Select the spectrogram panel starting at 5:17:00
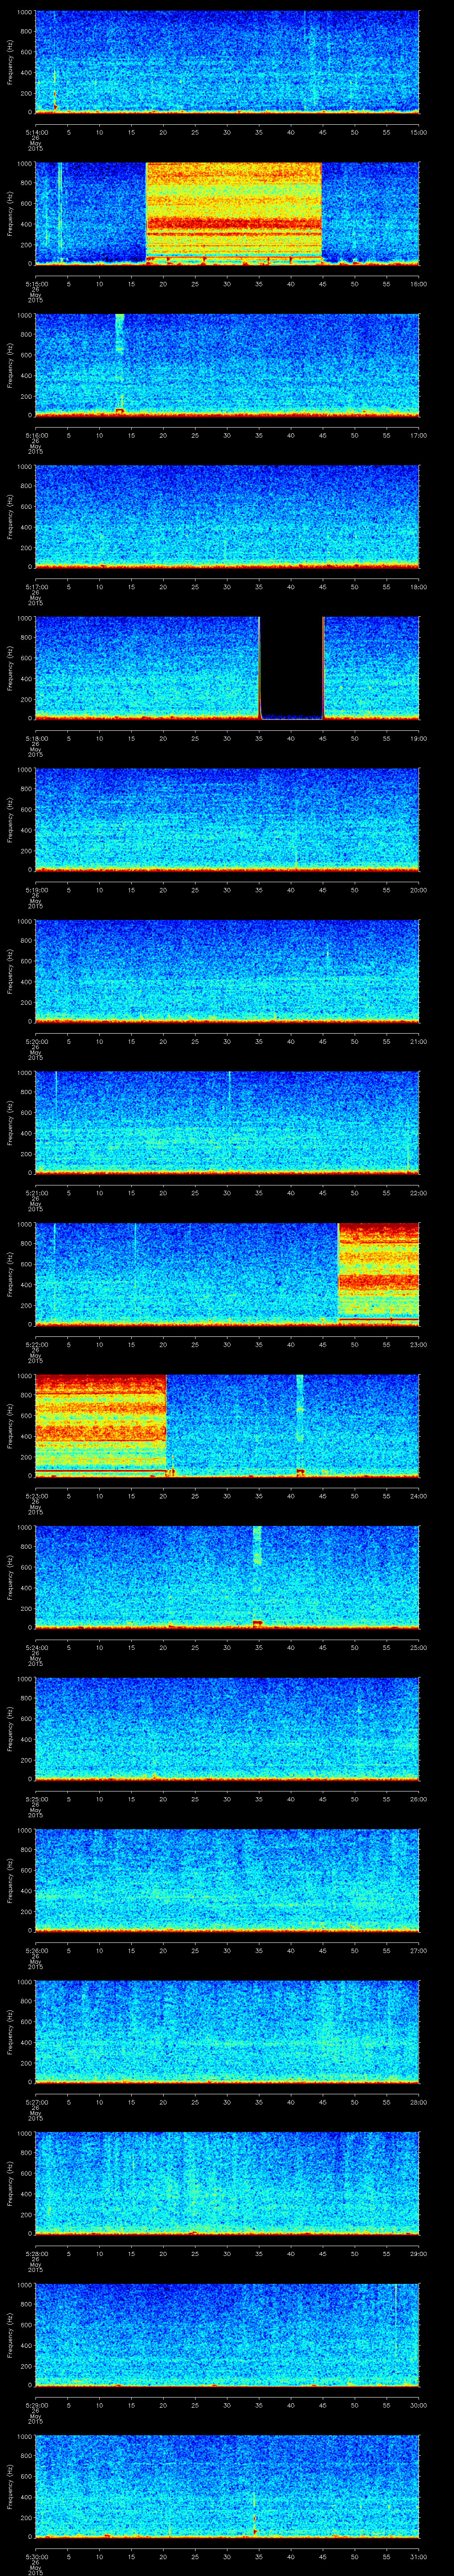Image resolution: width=454 pixels, height=2576 pixels. pos(227,516)
